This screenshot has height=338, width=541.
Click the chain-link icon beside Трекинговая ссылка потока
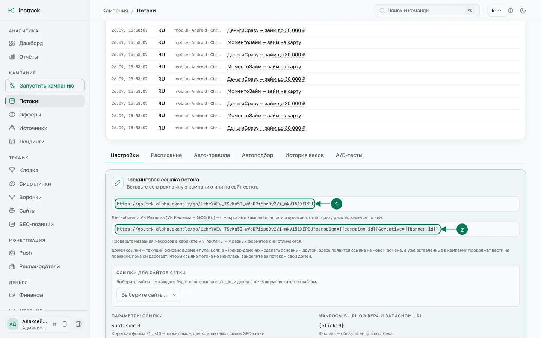pos(118,183)
